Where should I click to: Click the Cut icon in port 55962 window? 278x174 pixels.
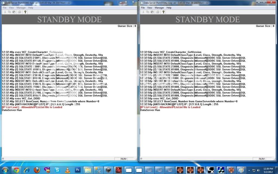[x=144, y=12]
